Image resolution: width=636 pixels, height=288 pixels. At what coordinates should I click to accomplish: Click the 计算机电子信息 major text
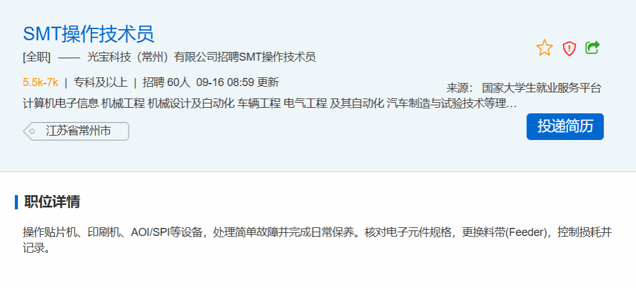pyautogui.click(x=61, y=104)
